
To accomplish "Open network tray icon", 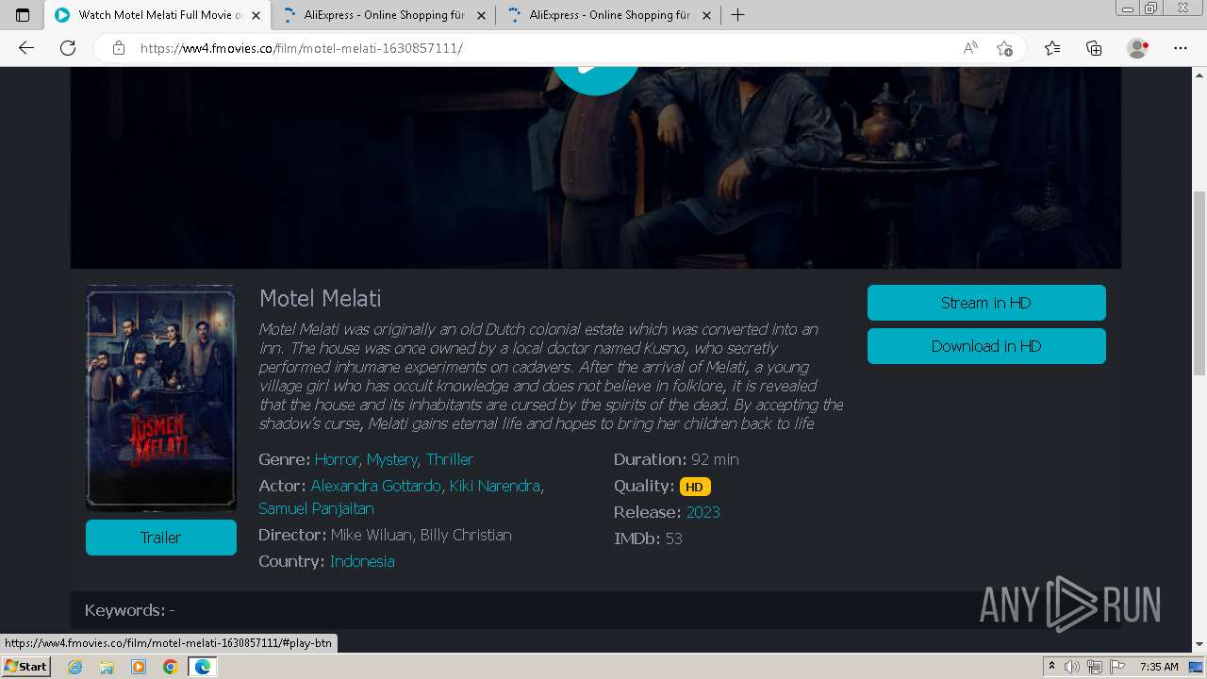I will coord(1095,667).
